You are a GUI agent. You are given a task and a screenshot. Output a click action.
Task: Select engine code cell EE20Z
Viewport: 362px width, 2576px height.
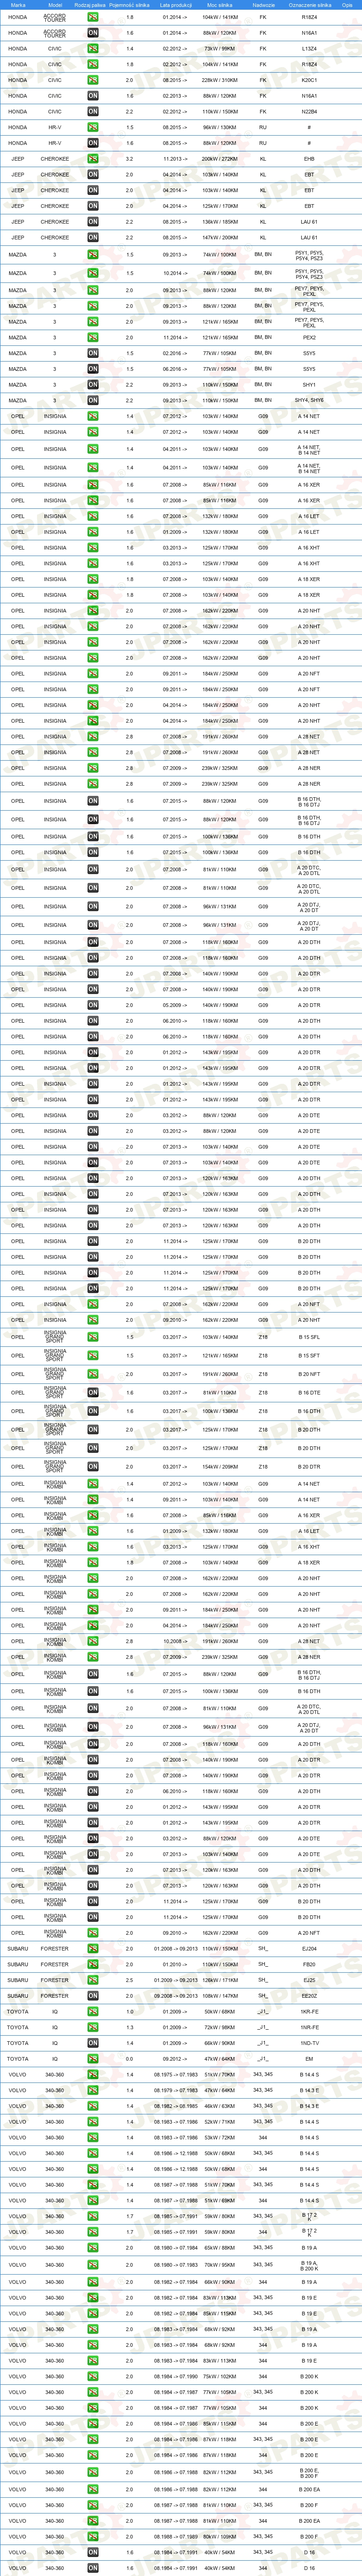click(x=309, y=1996)
